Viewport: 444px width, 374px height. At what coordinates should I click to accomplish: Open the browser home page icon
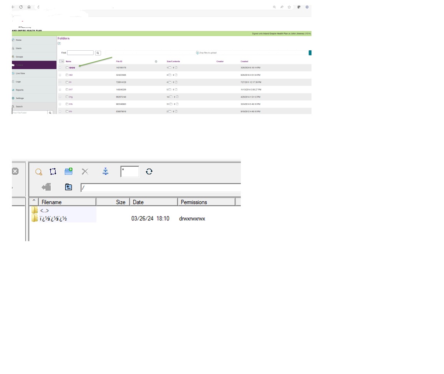29,7
